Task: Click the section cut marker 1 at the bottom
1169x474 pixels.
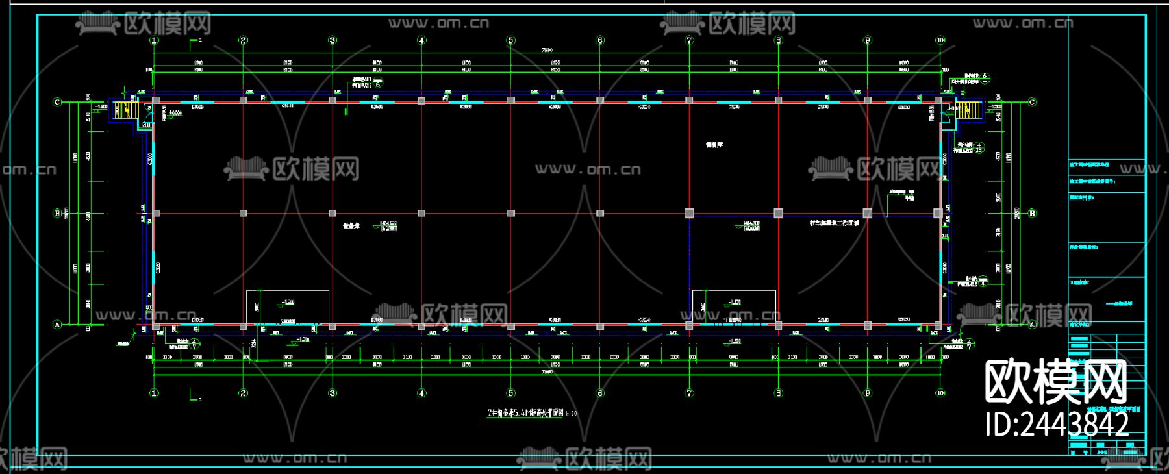Action: pyautogui.click(x=195, y=395)
